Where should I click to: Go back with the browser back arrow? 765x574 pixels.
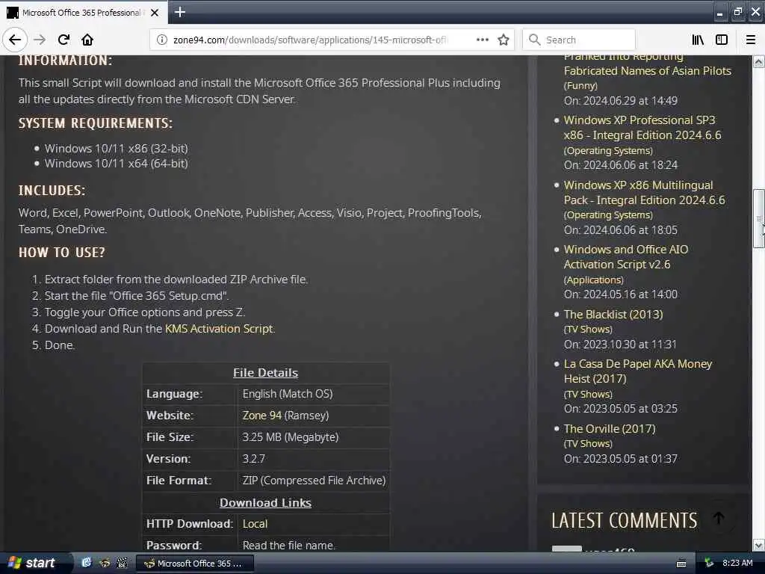tap(15, 40)
